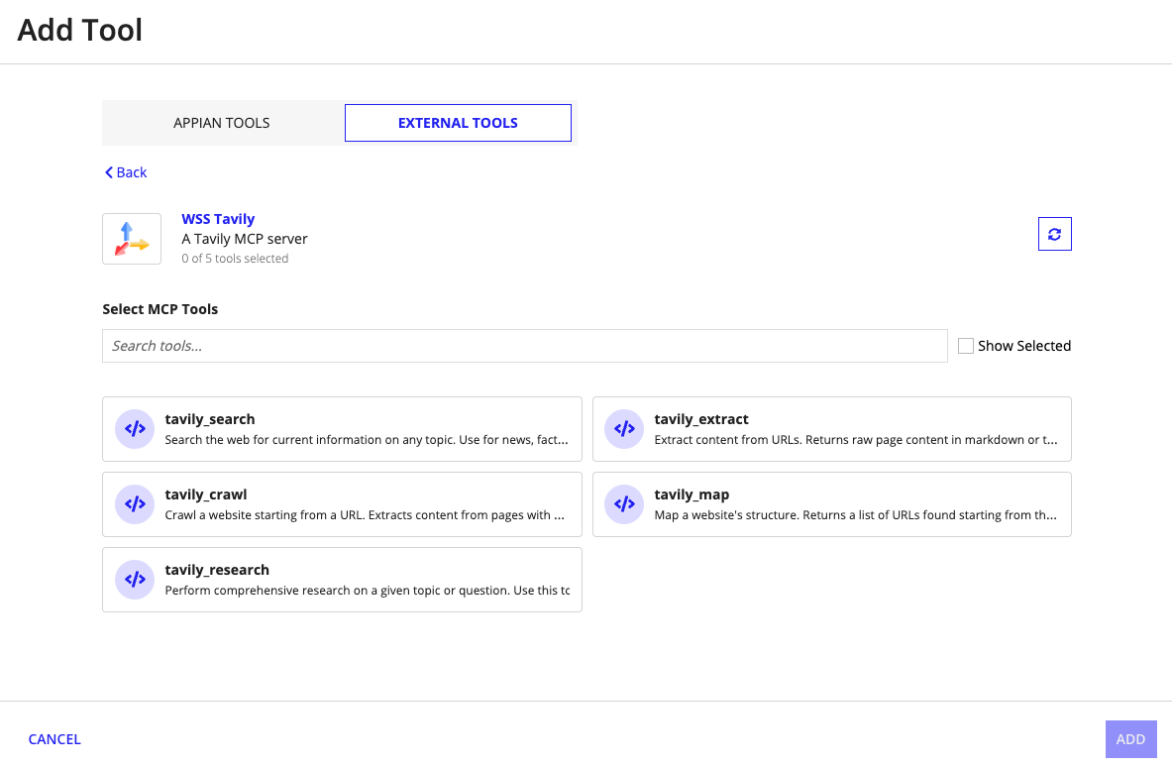1172x767 pixels.
Task: Click the code icon beside tavily_map
Action: click(624, 503)
